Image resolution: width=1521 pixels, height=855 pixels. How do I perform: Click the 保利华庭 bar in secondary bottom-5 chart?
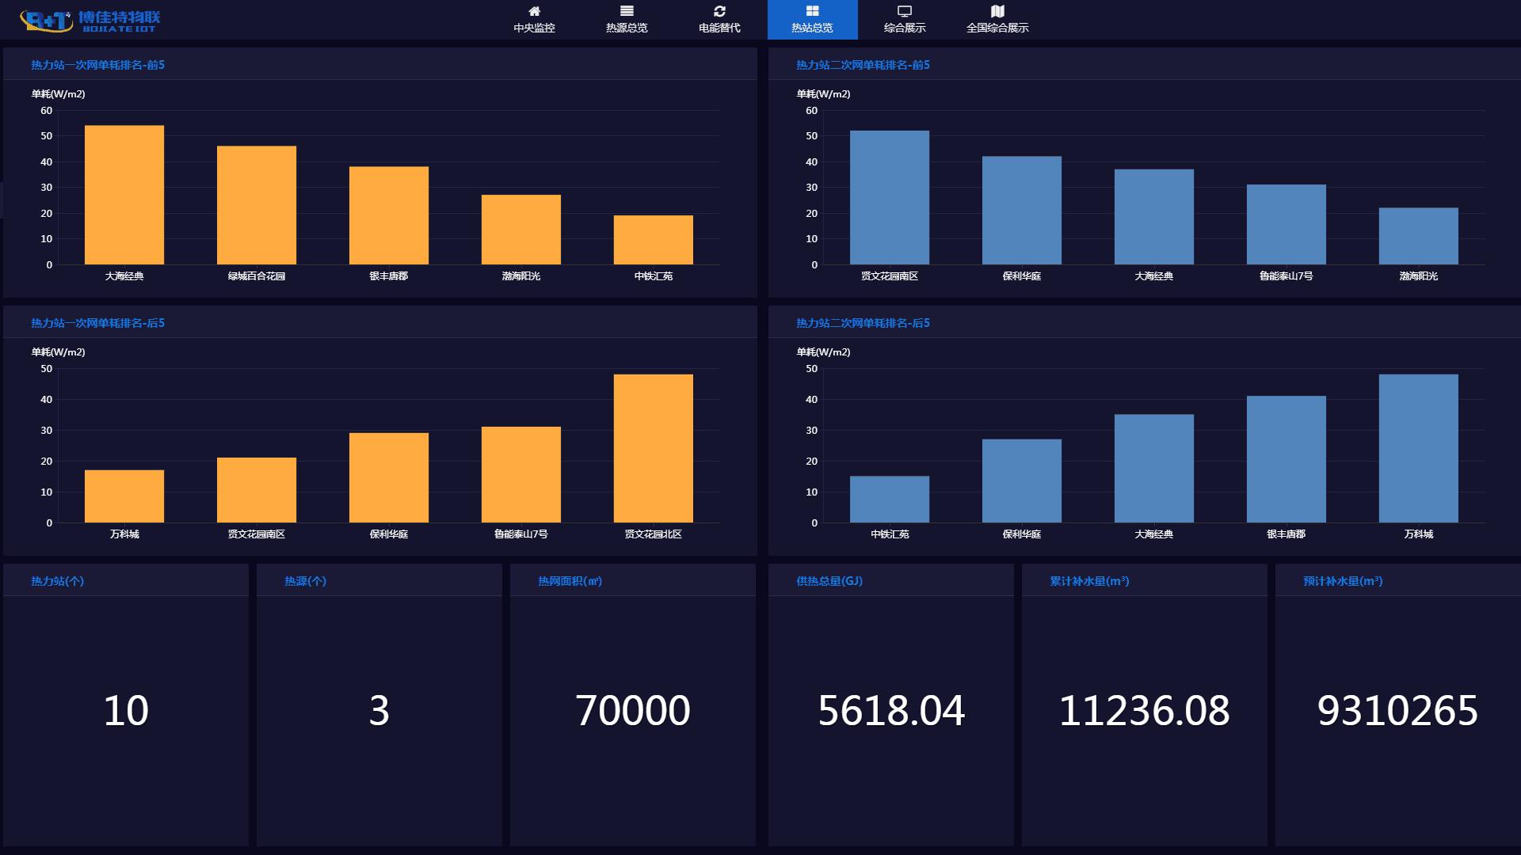click(1022, 481)
